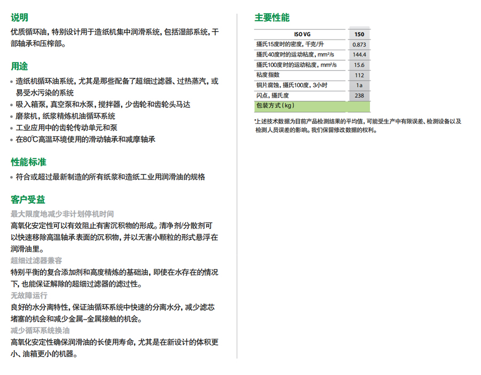Click the heading 性能标准

click(x=28, y=162)
